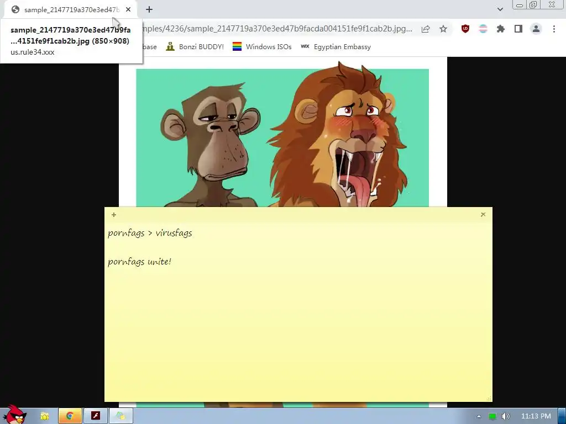Open the volume speaker control
Screen dimensions: 566x424
(x=506, y=416)
